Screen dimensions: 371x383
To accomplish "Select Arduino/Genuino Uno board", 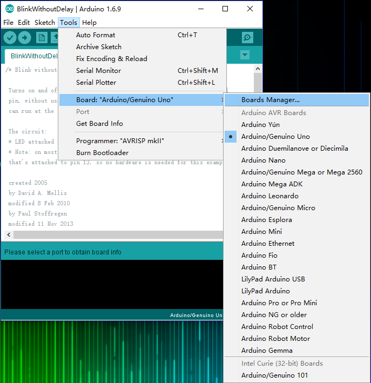I will [296, 137].
